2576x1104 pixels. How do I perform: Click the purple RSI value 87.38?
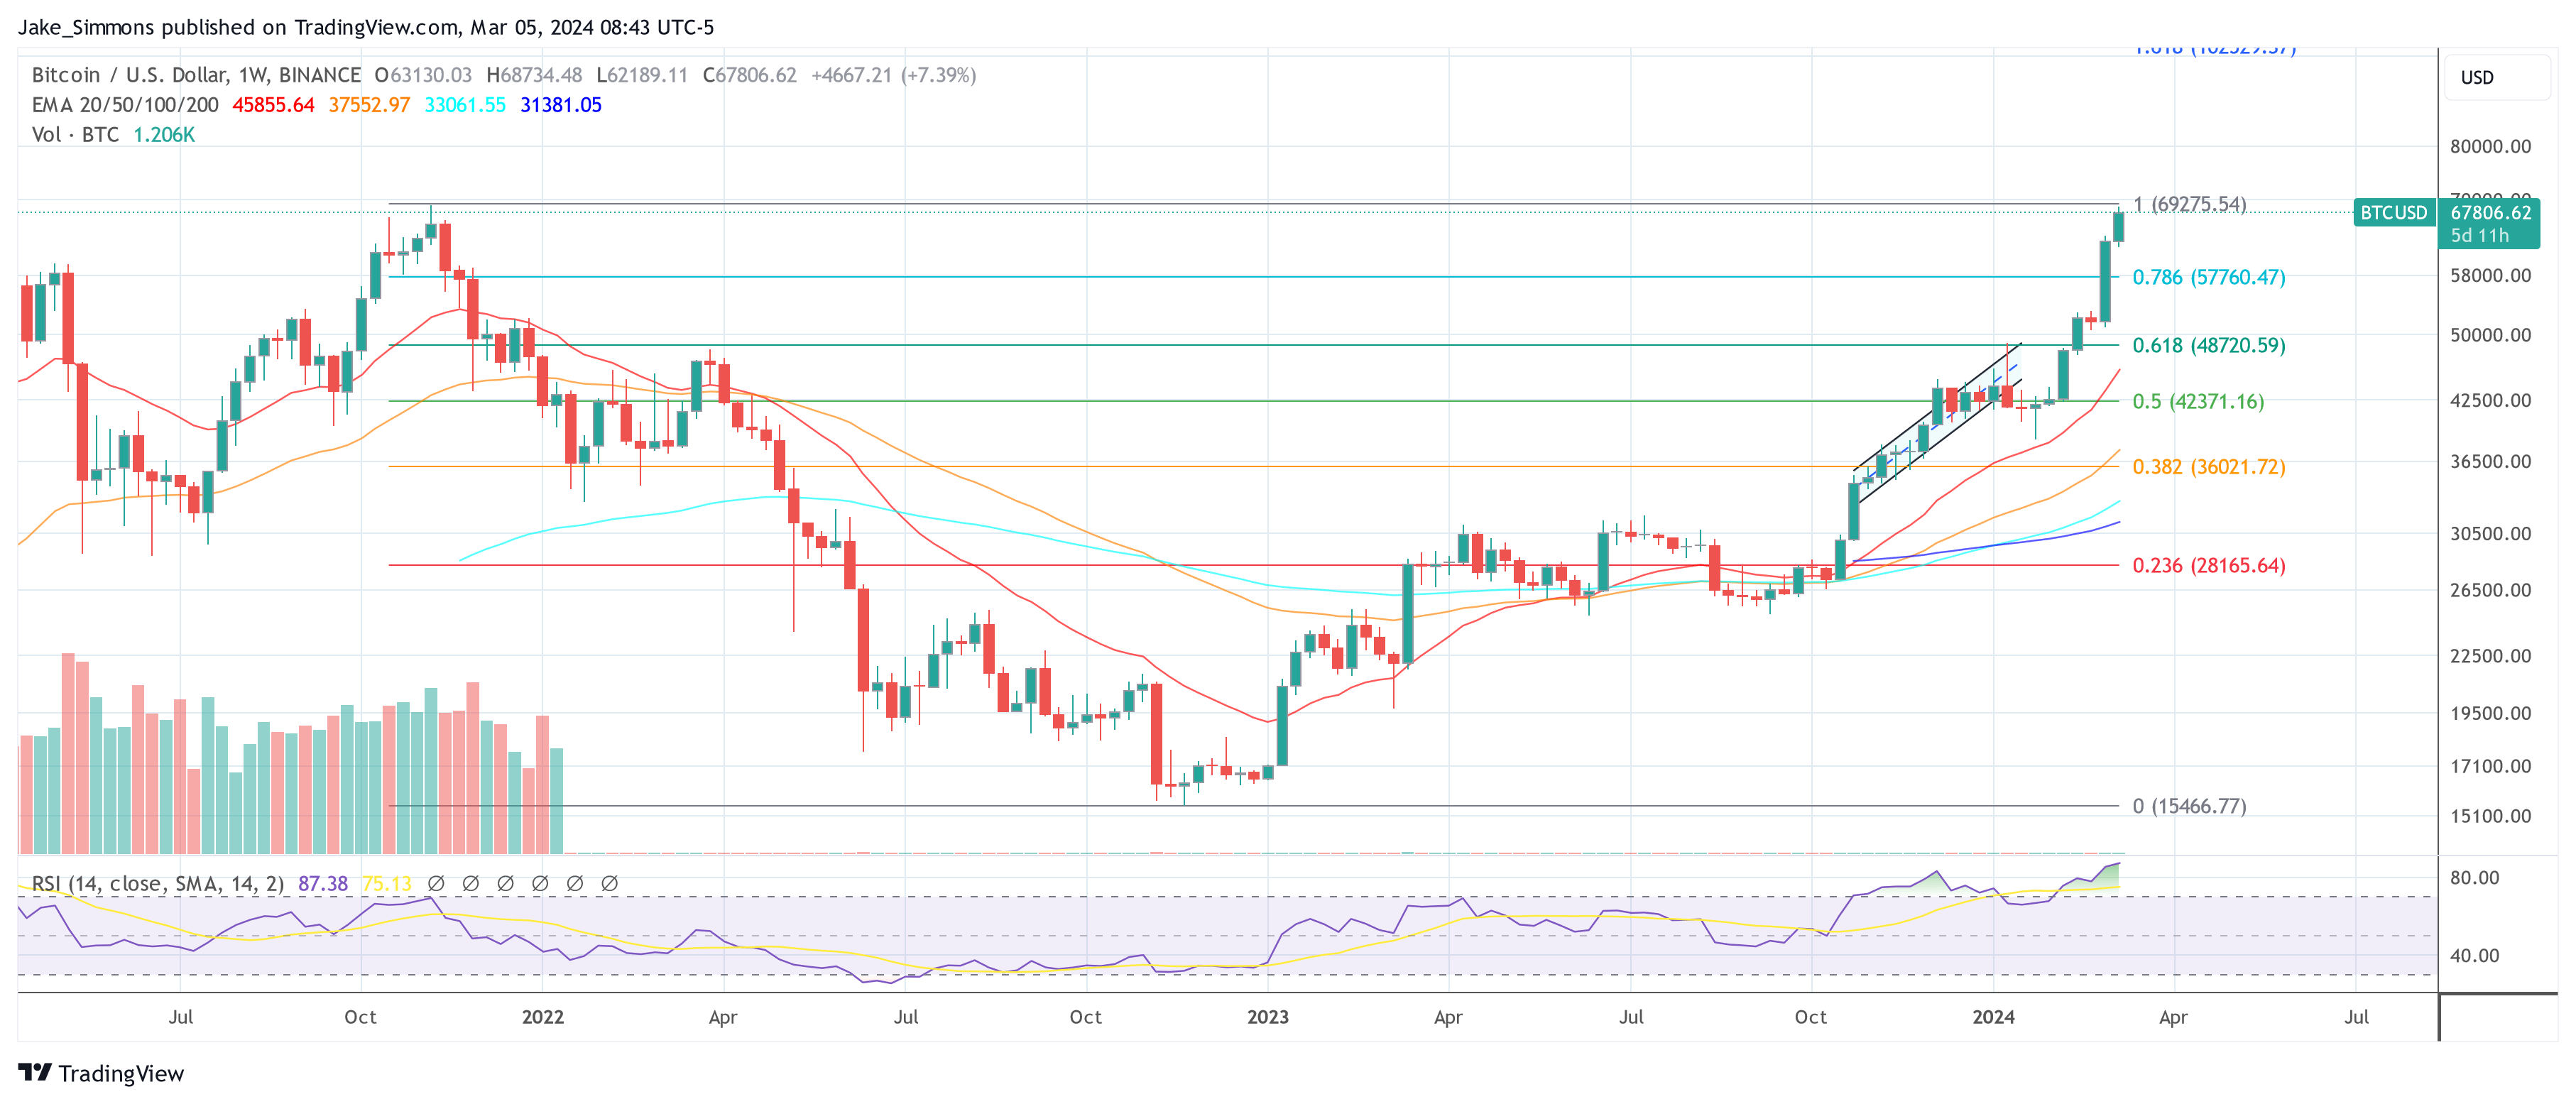coord(323,884)
